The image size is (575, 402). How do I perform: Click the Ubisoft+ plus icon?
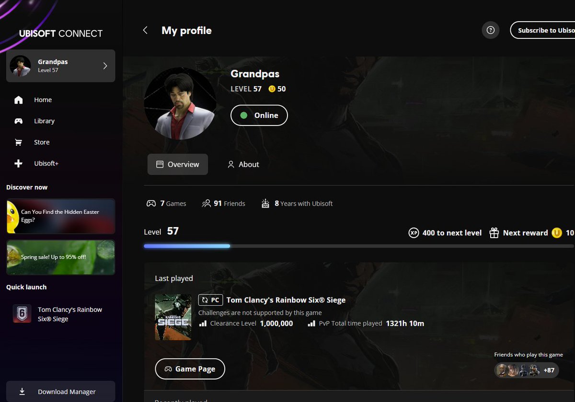click(x=19, y=163)
